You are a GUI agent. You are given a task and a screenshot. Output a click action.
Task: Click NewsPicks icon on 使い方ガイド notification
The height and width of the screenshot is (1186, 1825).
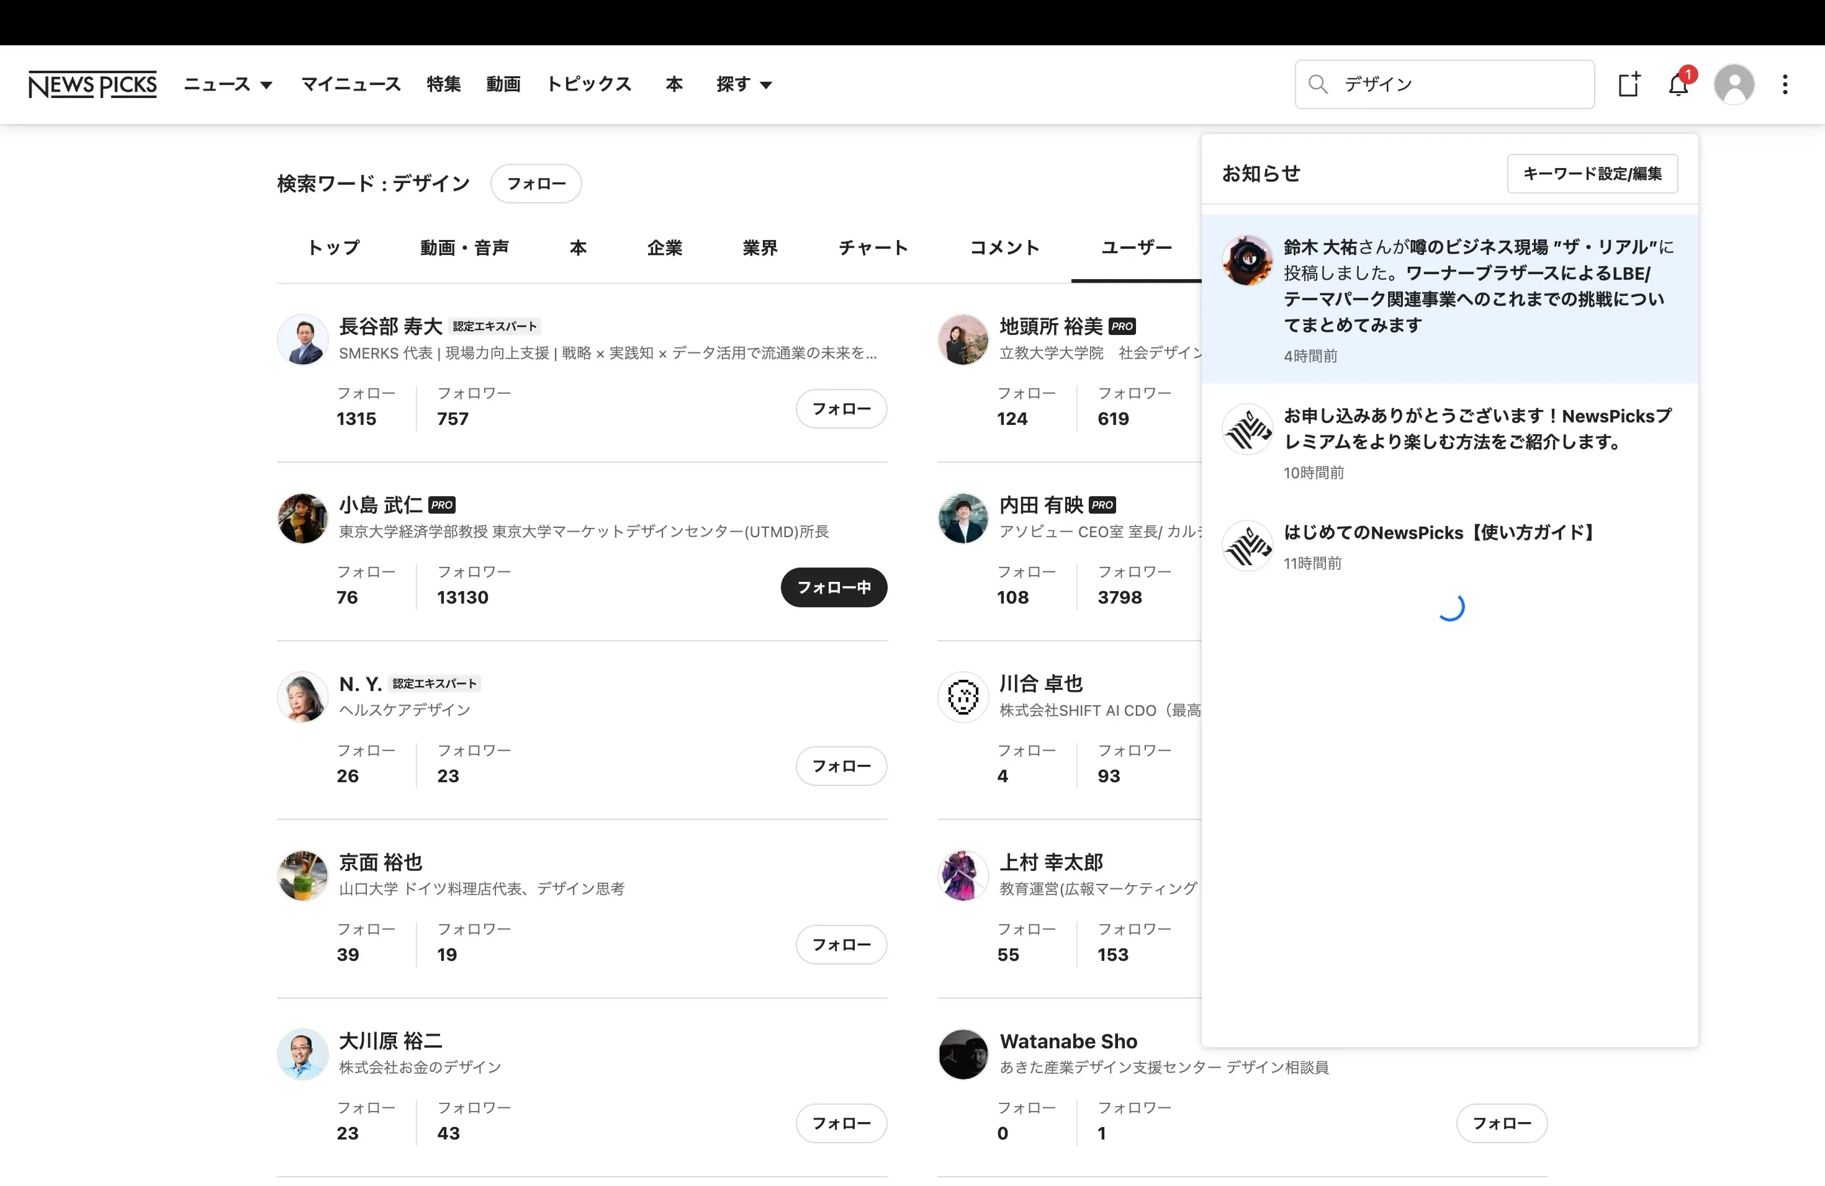click(1247, 545)
